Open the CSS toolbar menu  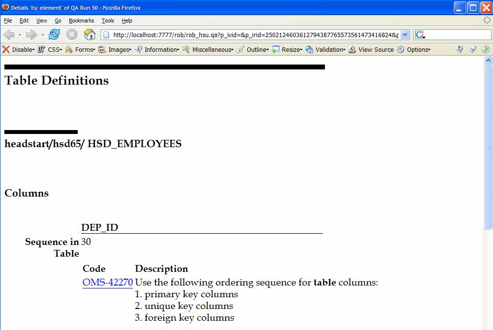55,49
